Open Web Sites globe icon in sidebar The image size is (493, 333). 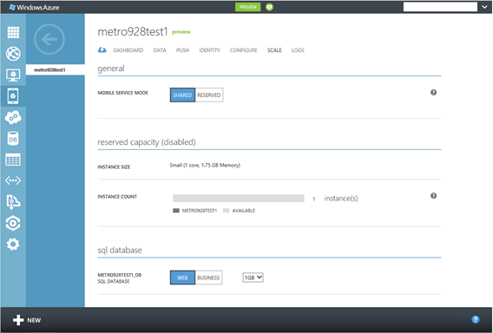[x=13, y=54]
